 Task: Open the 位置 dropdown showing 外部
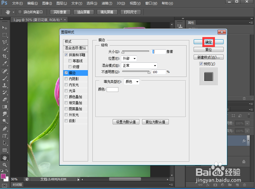click(x=129, y=58)
